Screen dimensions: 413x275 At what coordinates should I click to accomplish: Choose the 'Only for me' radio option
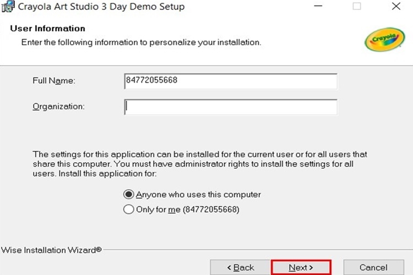(x=128, y=209)
